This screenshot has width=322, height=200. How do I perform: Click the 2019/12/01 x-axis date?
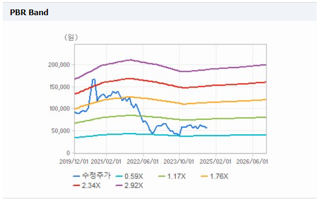click(74, 161)
